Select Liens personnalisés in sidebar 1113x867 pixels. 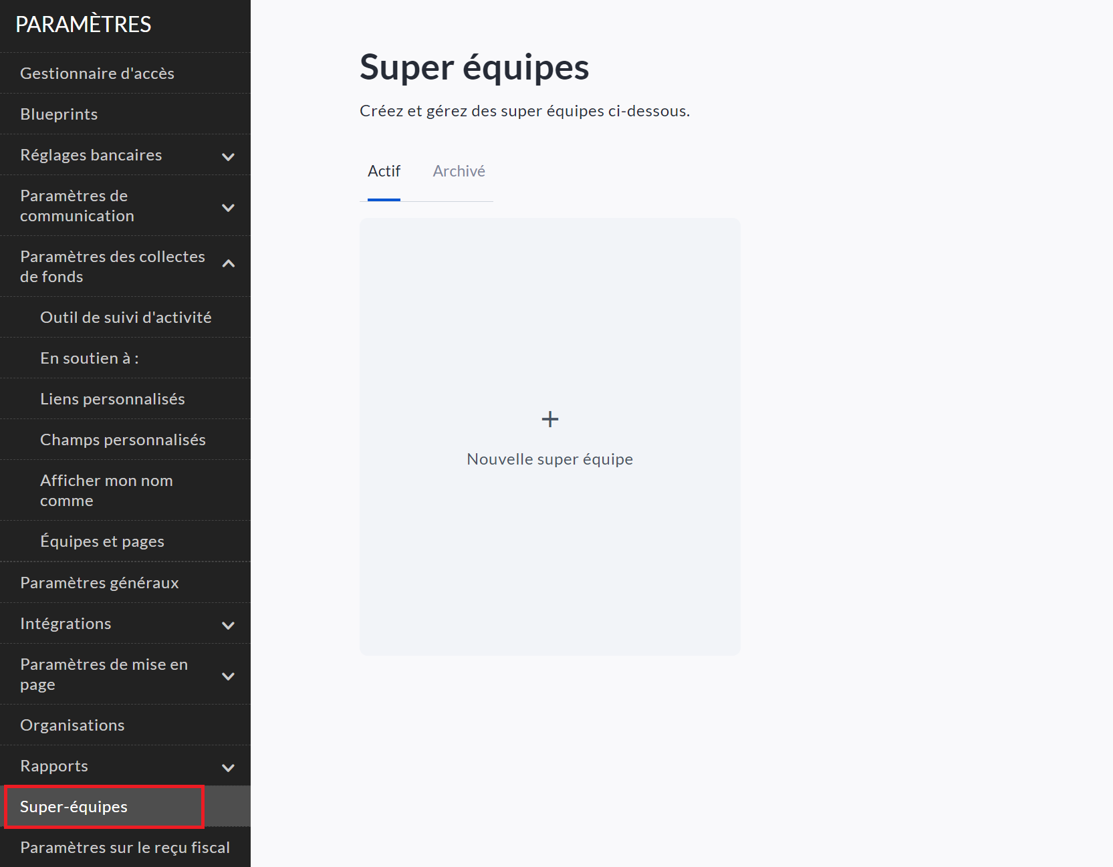click(x=112, y=399)
